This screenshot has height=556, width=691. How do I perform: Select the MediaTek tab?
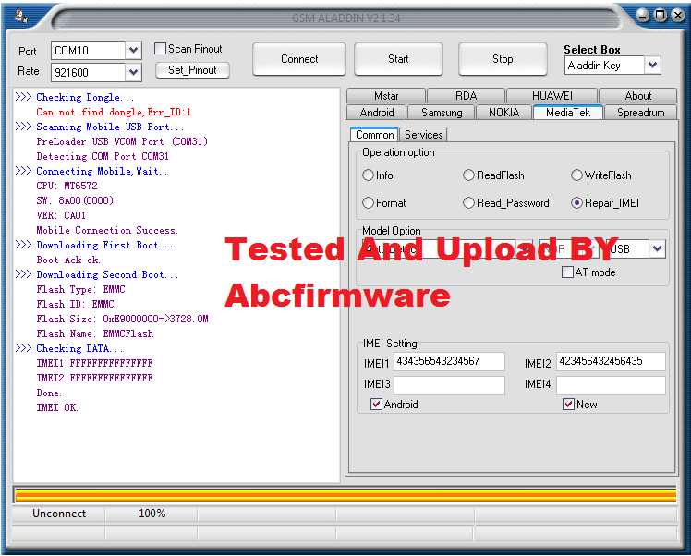pyautogui.click(x=567, y=113)
